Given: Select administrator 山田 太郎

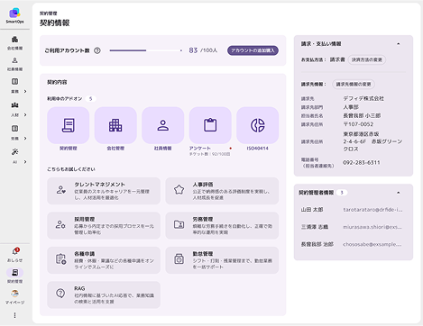Looking at the screenshot, I should click(312, 210).
